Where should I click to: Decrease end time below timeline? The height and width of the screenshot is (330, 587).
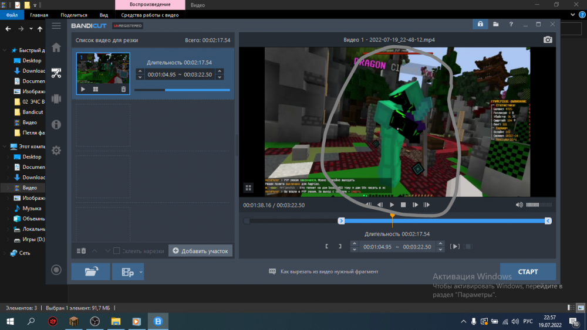[440, 250]
